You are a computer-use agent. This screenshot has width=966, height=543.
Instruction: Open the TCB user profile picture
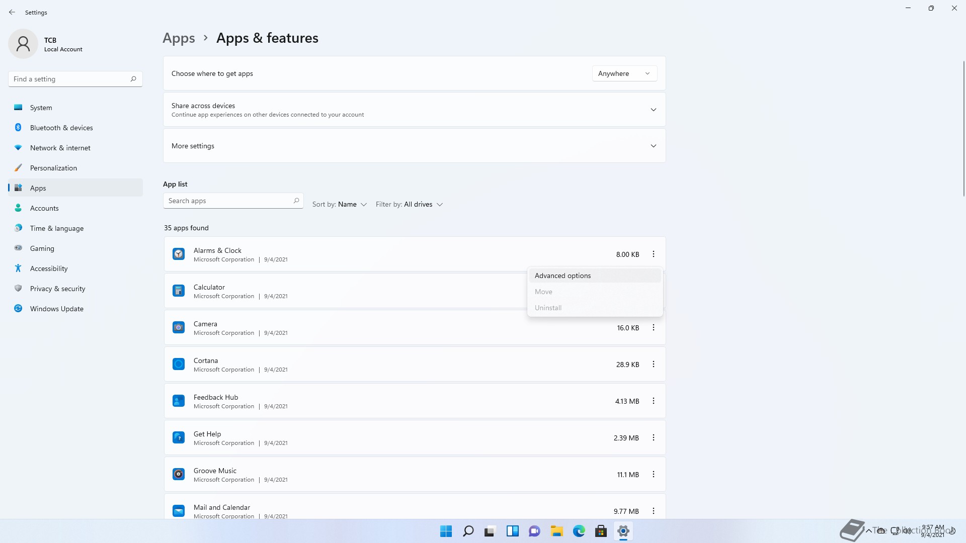[x=23, y=44]
